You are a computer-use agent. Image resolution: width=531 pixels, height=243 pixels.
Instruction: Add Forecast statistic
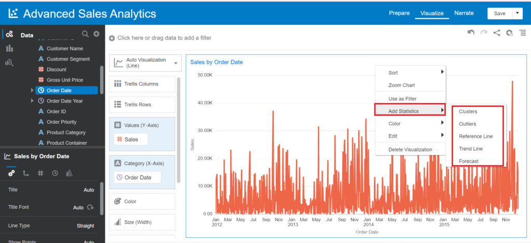[x=469, y=161]
